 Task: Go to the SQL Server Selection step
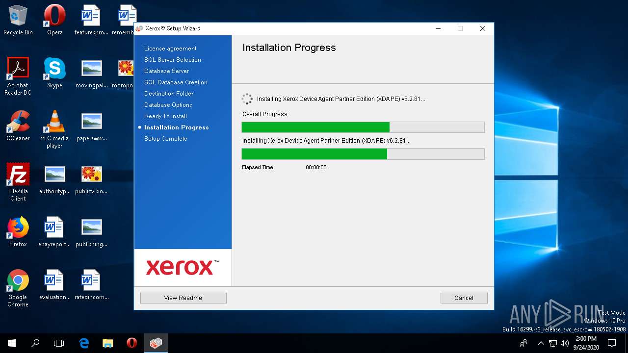point(173,60)
